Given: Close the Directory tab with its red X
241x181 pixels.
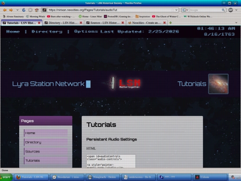Looking at the screenshot, I should (x=81, y=23).
